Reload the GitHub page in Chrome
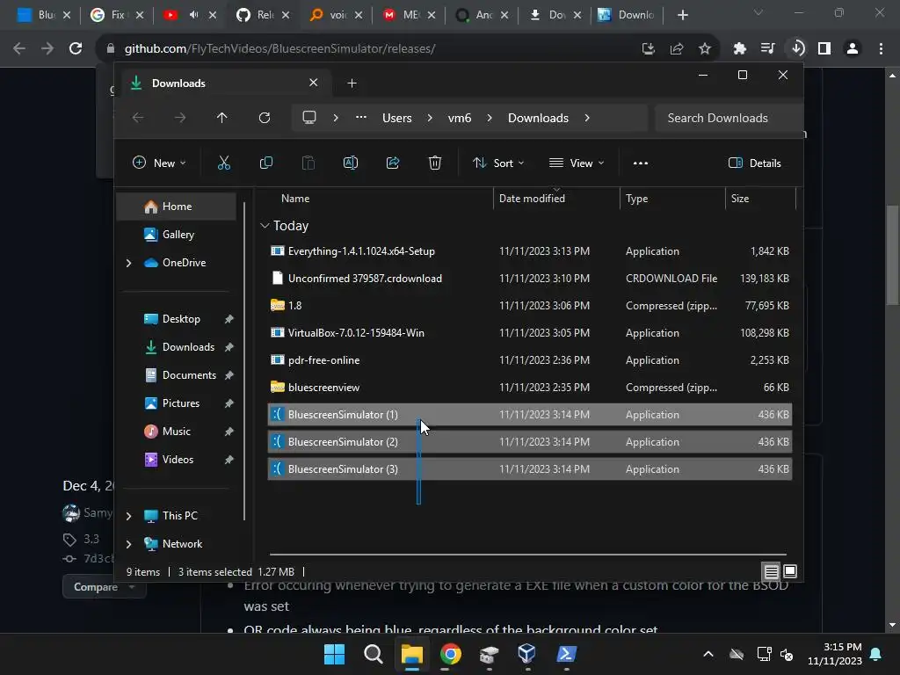Screen dimensions: 900x675 (x=76, y=48)
